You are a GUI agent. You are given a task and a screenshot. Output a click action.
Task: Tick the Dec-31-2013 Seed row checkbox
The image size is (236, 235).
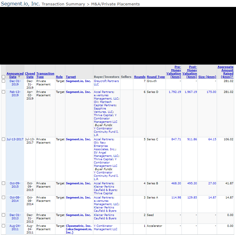pos(4,215)
